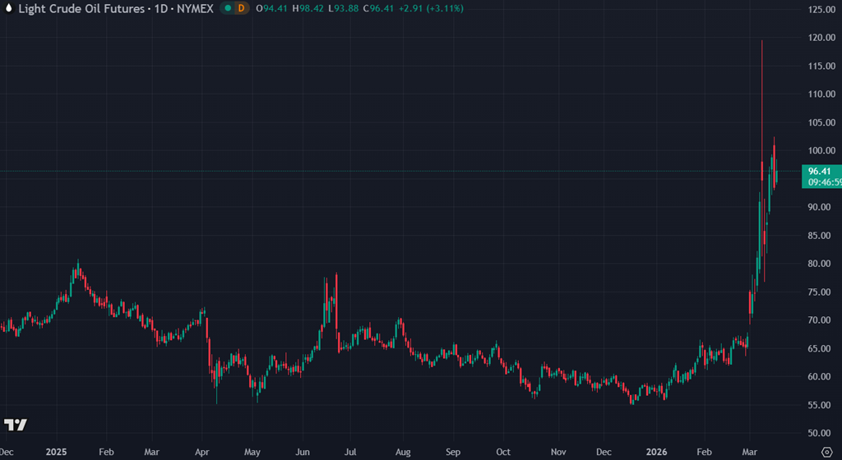Image resolution: width=842 pixels, height=460 pixels.
Task: Click the 2025 marker on the time axis
Action: click(57, 452)
